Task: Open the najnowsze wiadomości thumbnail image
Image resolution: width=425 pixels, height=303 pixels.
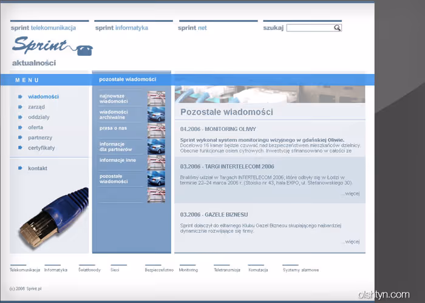Action: [156, 98]
